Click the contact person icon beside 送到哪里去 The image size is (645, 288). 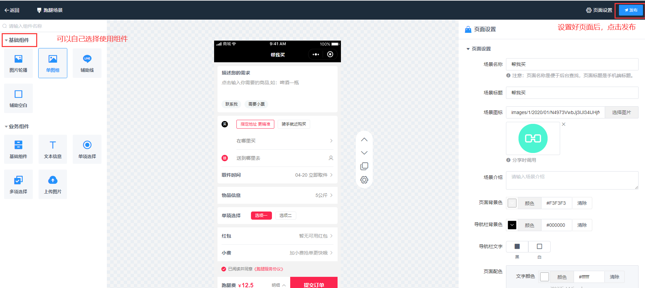click(331, 158)
